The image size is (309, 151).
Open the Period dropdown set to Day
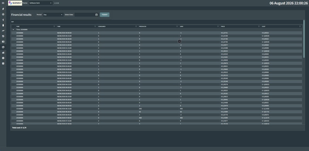pyautogui.click(x=53, y=15)
